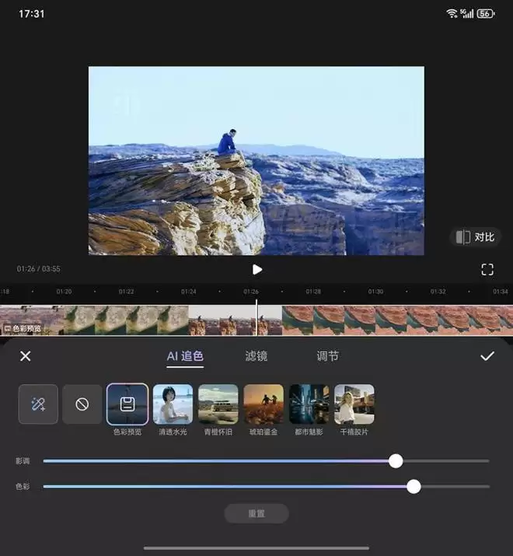Open the 滤镜 filter tab
Image resolution: width=513 pixels, height=556 pixels.
[x=256, y=356]
